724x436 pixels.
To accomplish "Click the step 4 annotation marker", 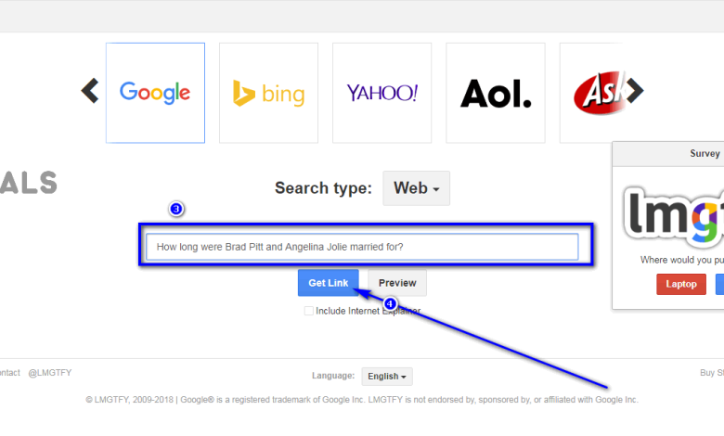I will (x=390, y=303).
